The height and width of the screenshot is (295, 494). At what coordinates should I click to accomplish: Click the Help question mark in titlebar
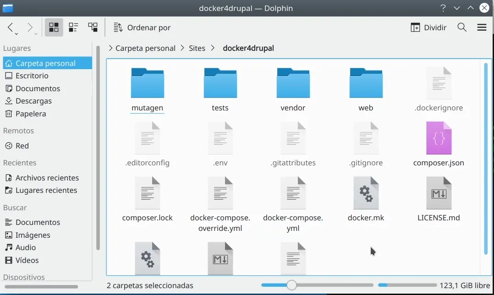443,8
